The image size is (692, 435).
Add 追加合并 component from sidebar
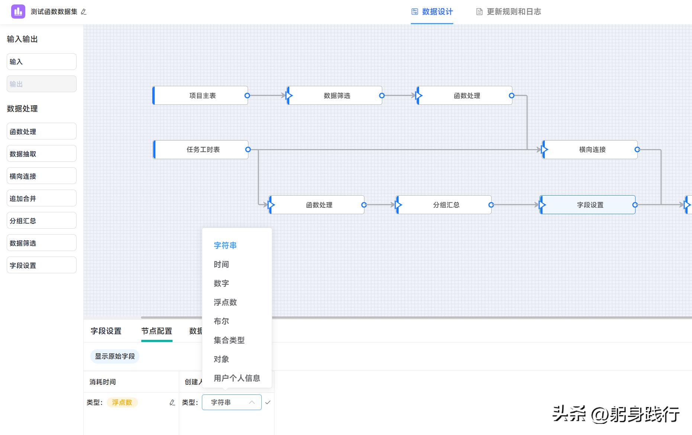(42, 198)
